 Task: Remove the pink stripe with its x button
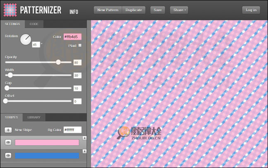click(84, 138)
